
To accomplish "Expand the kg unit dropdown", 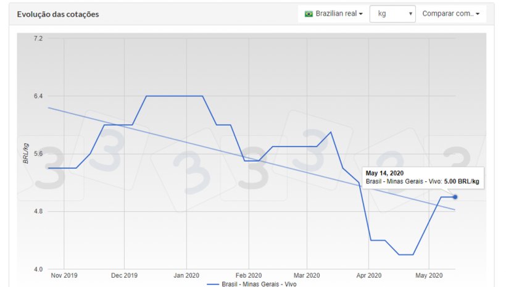I will 392,14.
